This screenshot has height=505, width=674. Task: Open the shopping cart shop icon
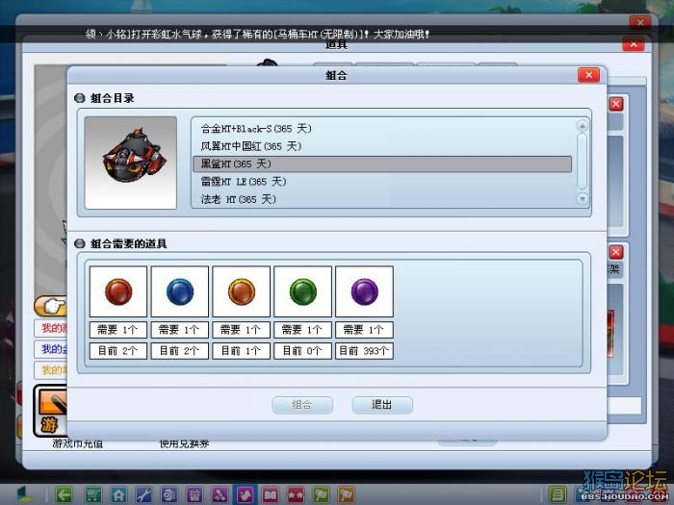(92, 494)
